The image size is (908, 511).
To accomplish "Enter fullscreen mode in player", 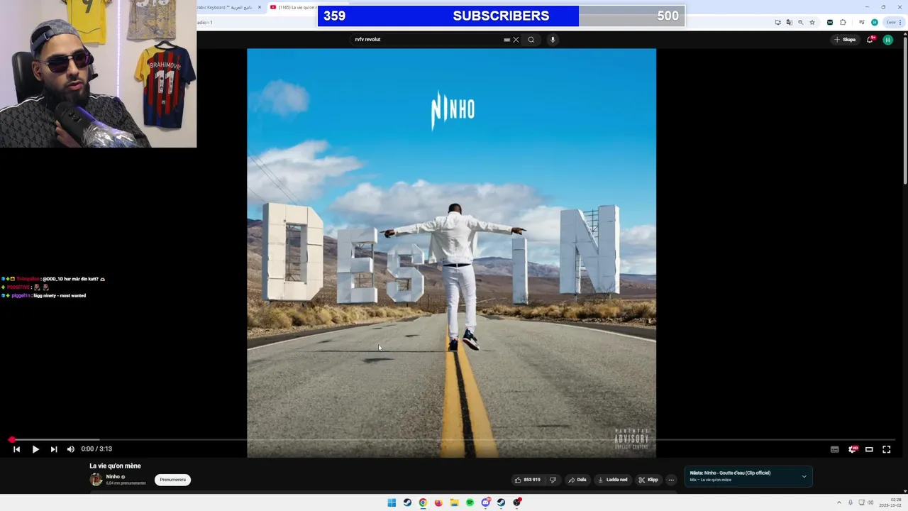I will point(886,449).
